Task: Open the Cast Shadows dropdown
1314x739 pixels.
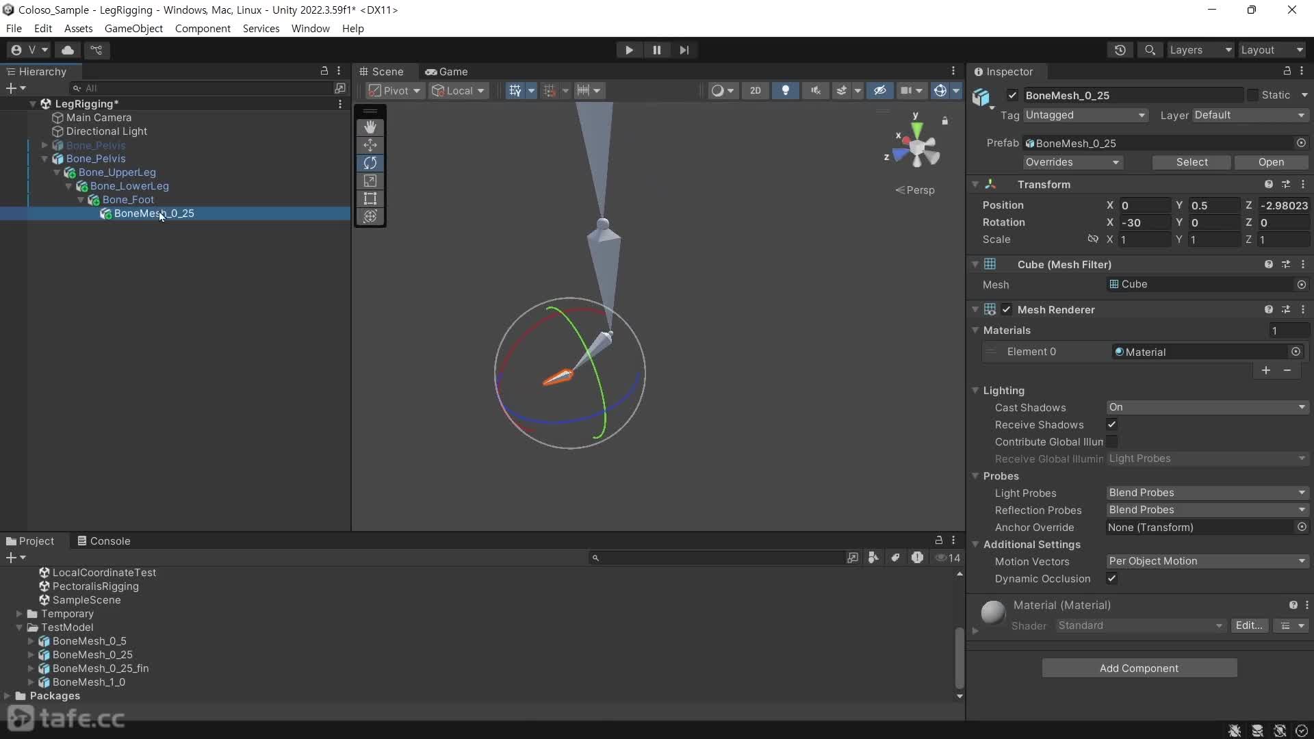Action: tap(1207, 407)
